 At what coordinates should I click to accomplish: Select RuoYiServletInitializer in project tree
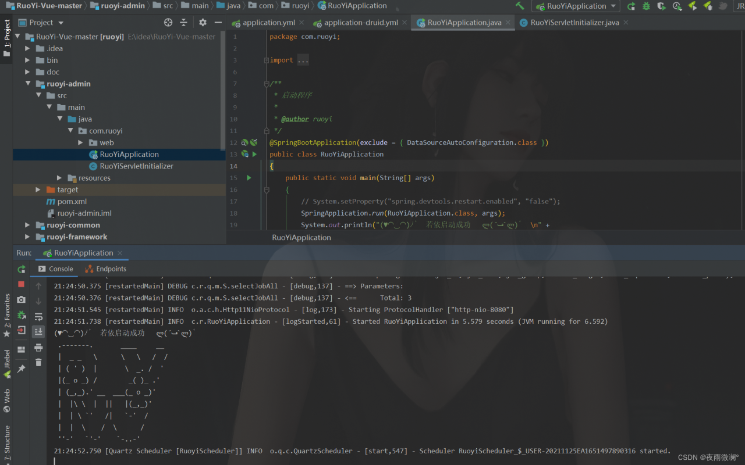(131, 166)
